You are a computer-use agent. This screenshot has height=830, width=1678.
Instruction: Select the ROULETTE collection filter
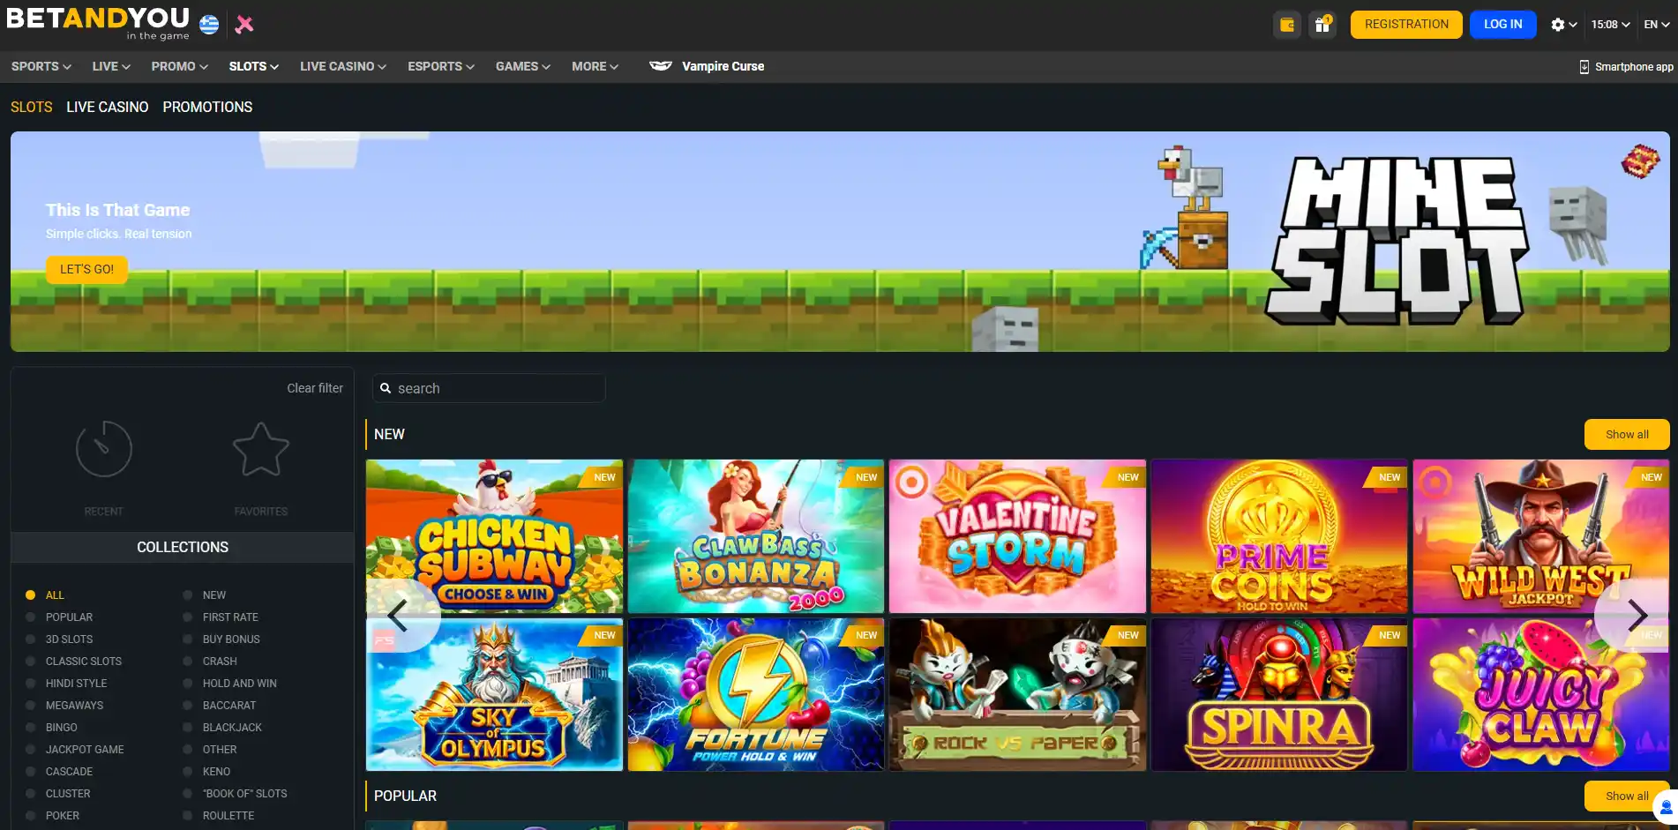pos(219,816)
